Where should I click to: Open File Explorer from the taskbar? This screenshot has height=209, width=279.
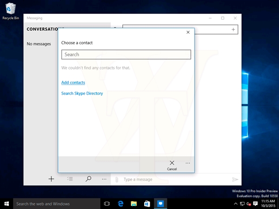pos(133,203)
